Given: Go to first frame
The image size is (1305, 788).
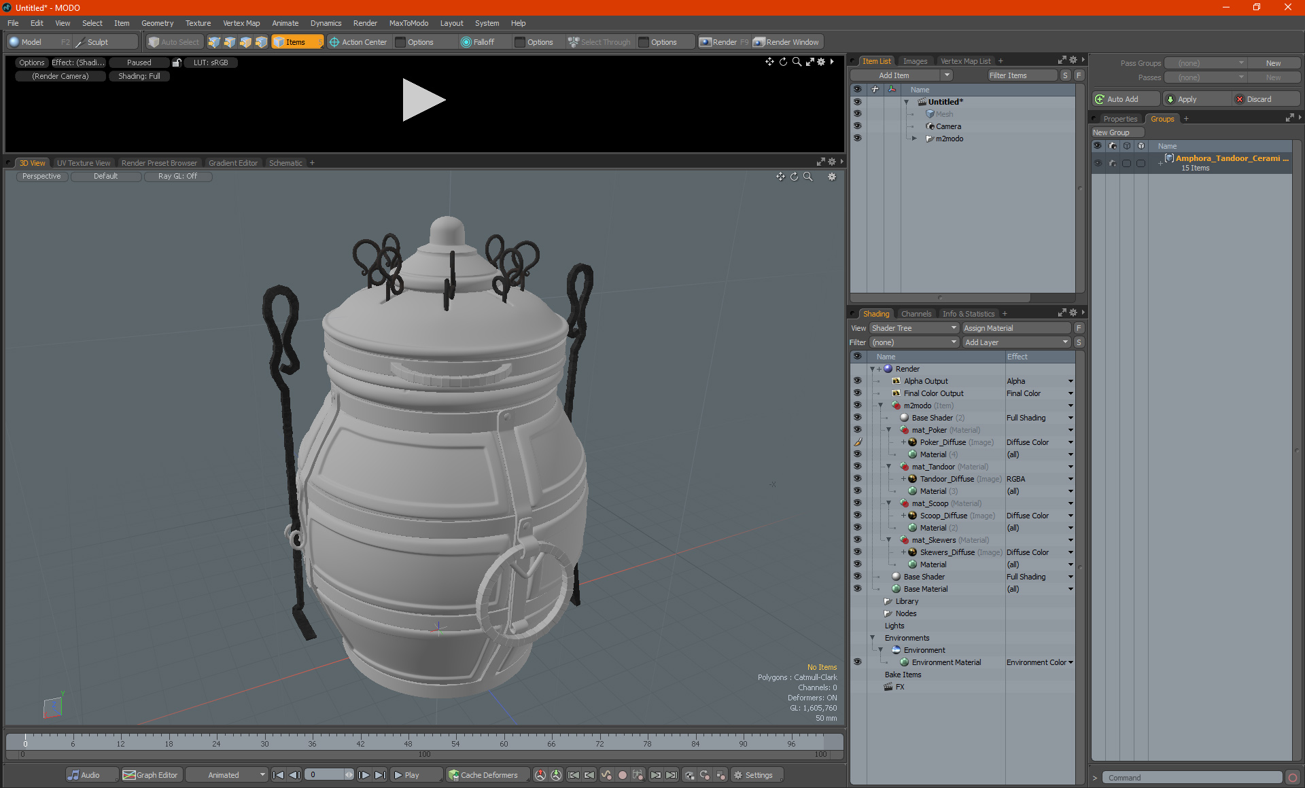Looking at the screenshot, I should (278, 775).
